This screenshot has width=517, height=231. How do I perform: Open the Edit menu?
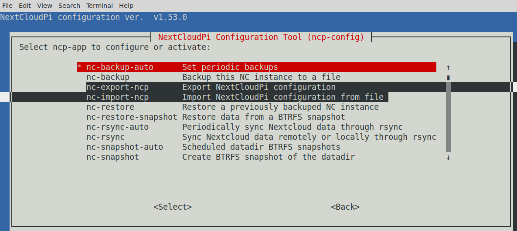pos(25,6)
